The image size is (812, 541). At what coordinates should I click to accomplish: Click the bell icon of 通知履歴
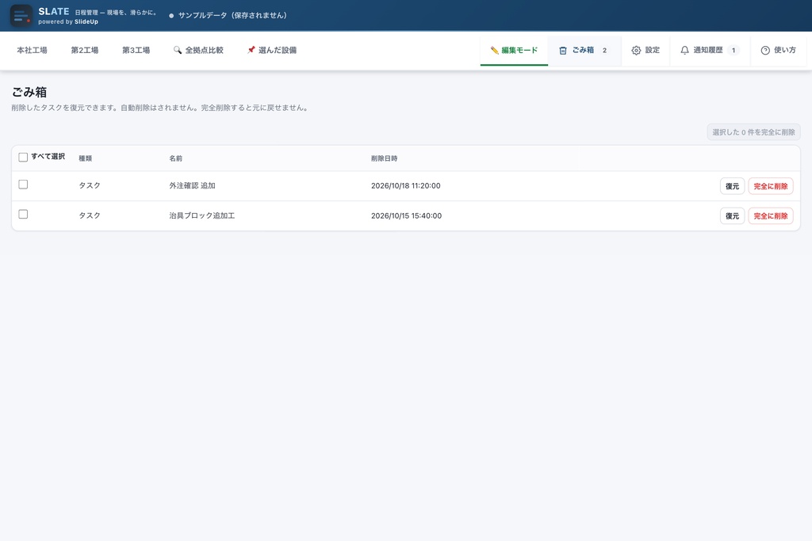(x=684, y=50)
